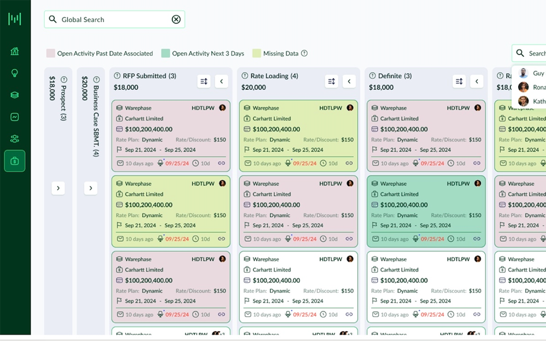The width and height of the screenshot is (546, 341).
Task: Click the sort icon in RFP Submitted column
Action: [204, 82]
